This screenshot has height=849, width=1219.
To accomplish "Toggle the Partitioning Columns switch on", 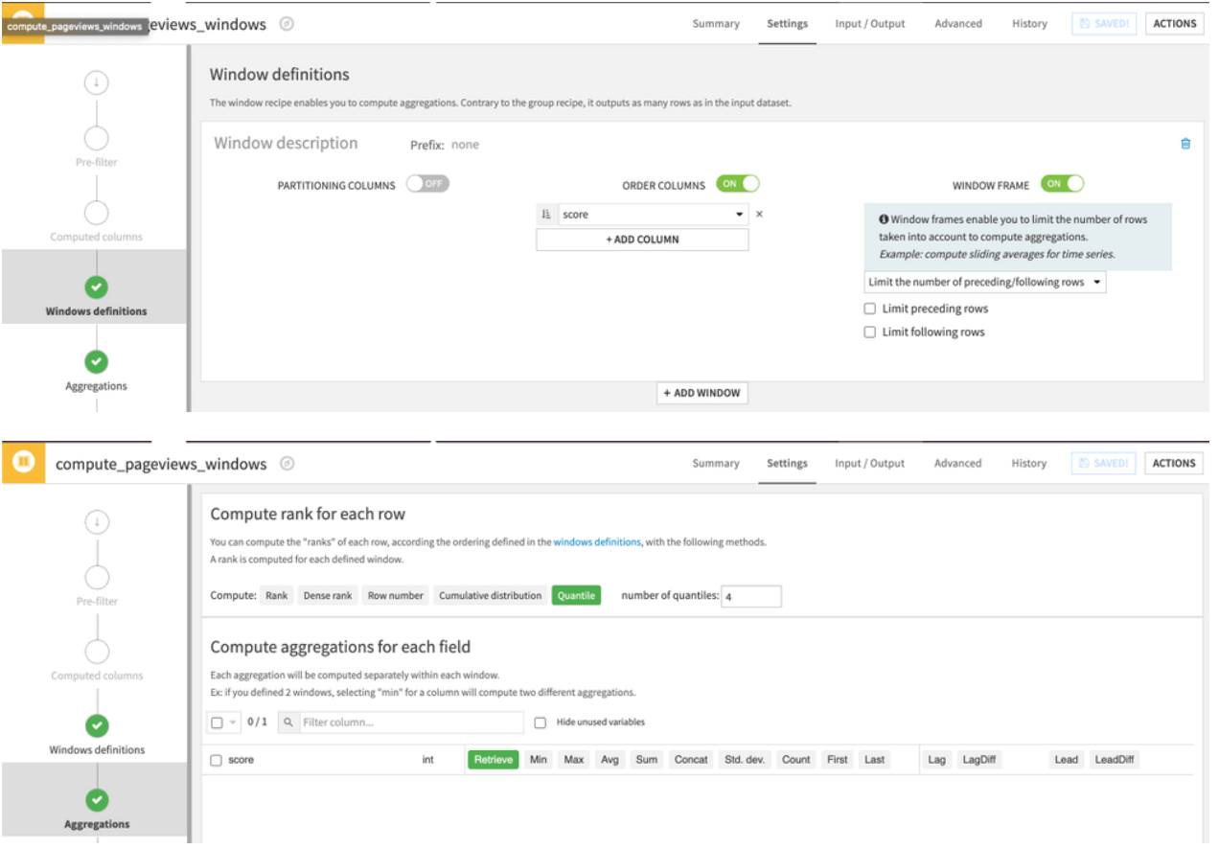I will [427, 184].
